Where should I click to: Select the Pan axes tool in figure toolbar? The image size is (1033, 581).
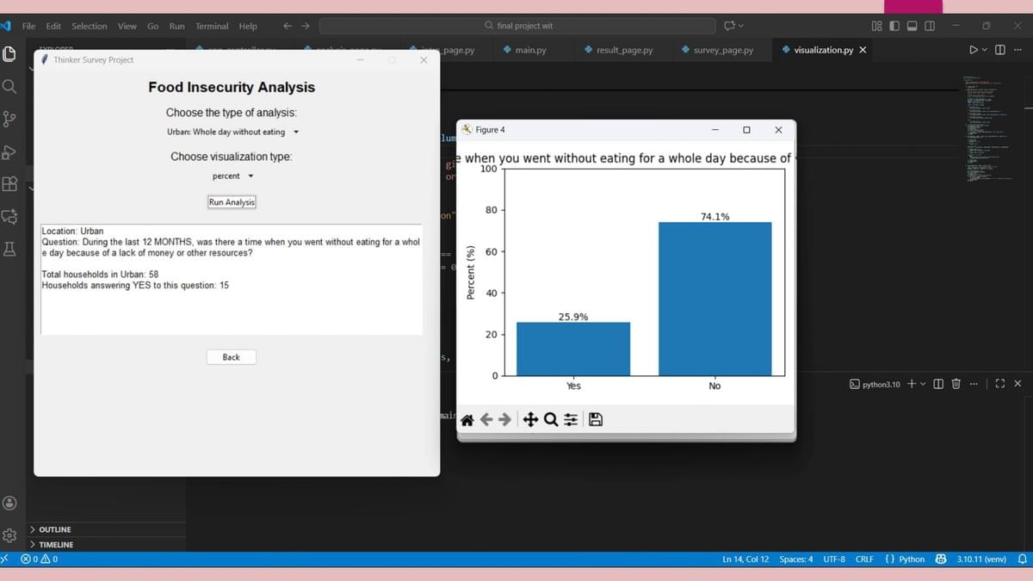(x=530, y=420)
